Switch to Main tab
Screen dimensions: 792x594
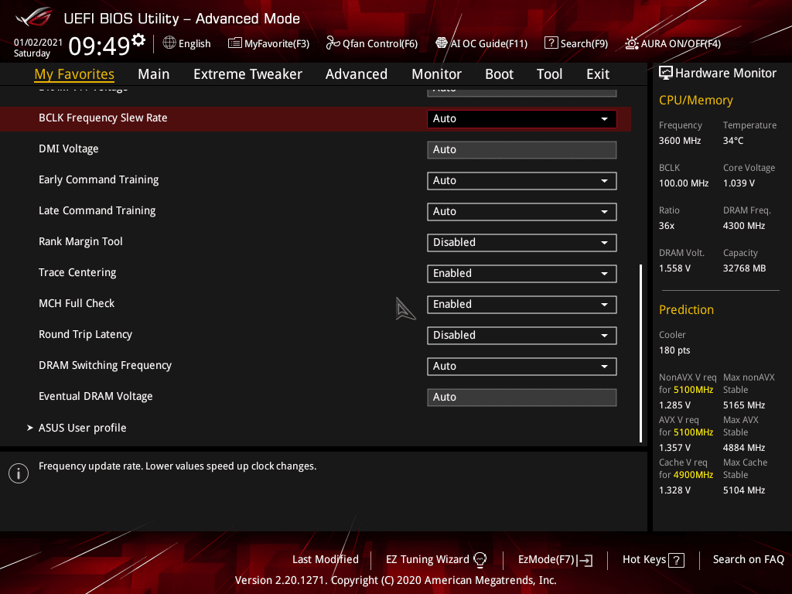[x=154, y=73]
